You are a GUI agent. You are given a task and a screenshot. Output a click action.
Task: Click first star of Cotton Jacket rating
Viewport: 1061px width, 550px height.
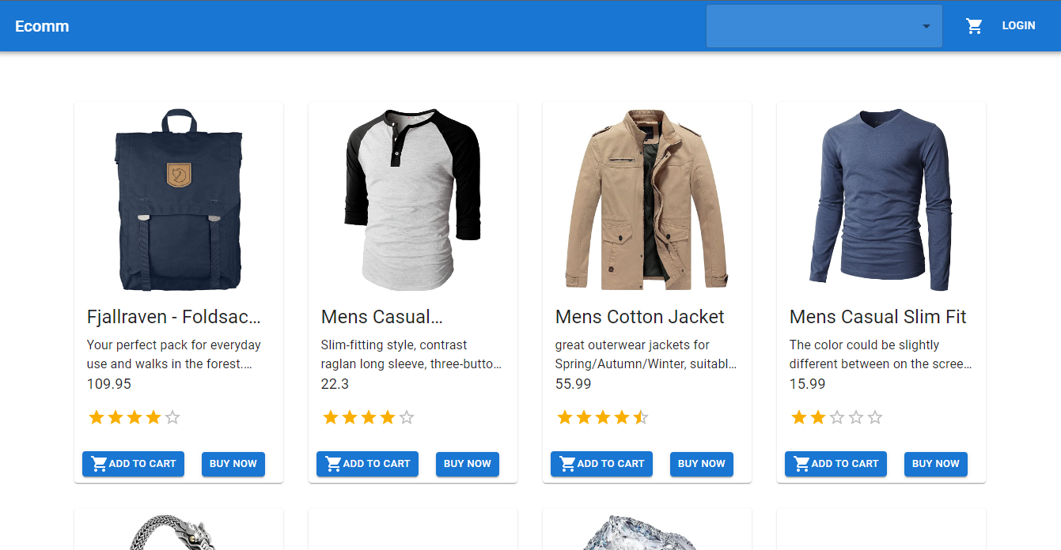pos(565,417)
